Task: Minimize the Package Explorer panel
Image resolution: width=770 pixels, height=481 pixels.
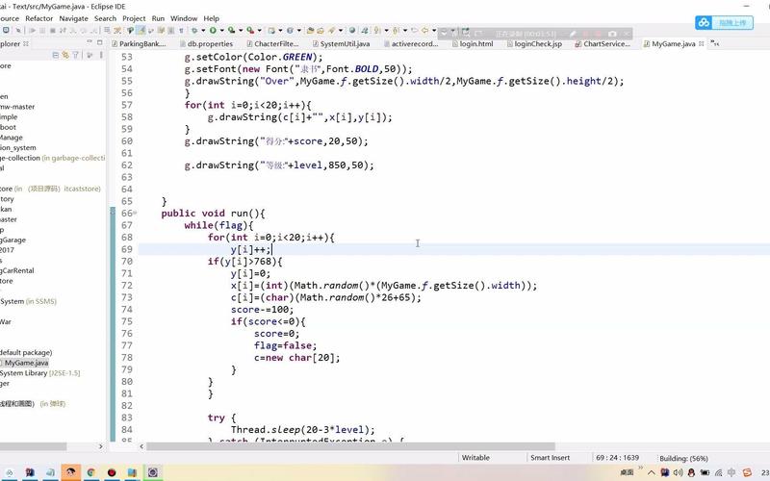Action: (x=90, y=42)
